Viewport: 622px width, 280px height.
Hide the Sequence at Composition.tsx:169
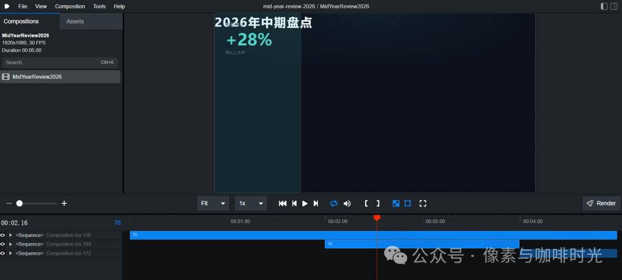(x=3, y=244)
